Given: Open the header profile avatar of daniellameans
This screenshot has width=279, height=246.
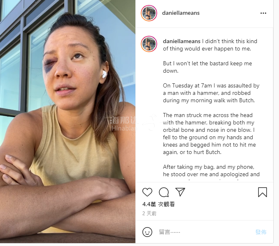Looking at the screenshot, I should (x=149, y=13).
